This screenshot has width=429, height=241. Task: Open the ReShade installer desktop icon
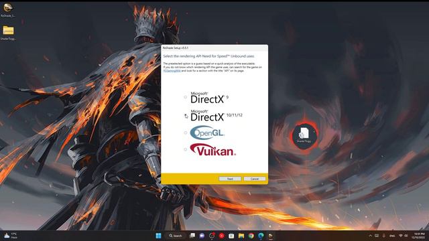tap(8, 10)
